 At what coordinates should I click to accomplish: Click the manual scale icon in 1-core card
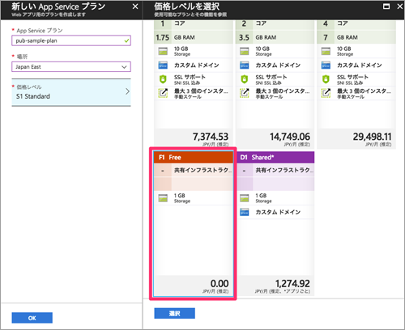[x=163, y=93]
